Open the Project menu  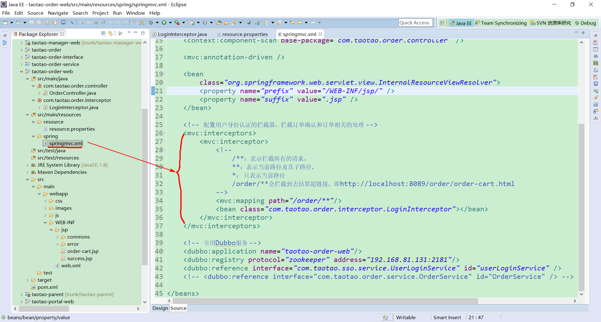click(x=100, y=13)
